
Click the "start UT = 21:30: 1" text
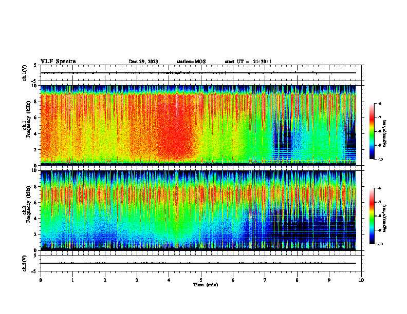(248, 62)
